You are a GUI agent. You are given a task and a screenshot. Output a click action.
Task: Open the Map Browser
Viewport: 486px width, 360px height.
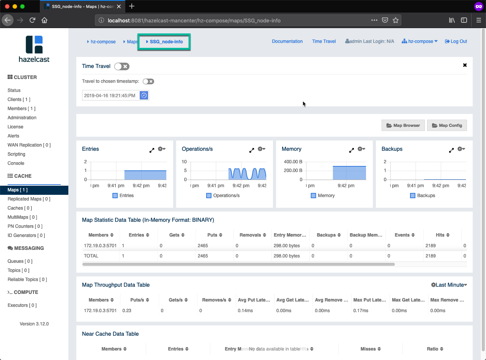pos(403,125)
